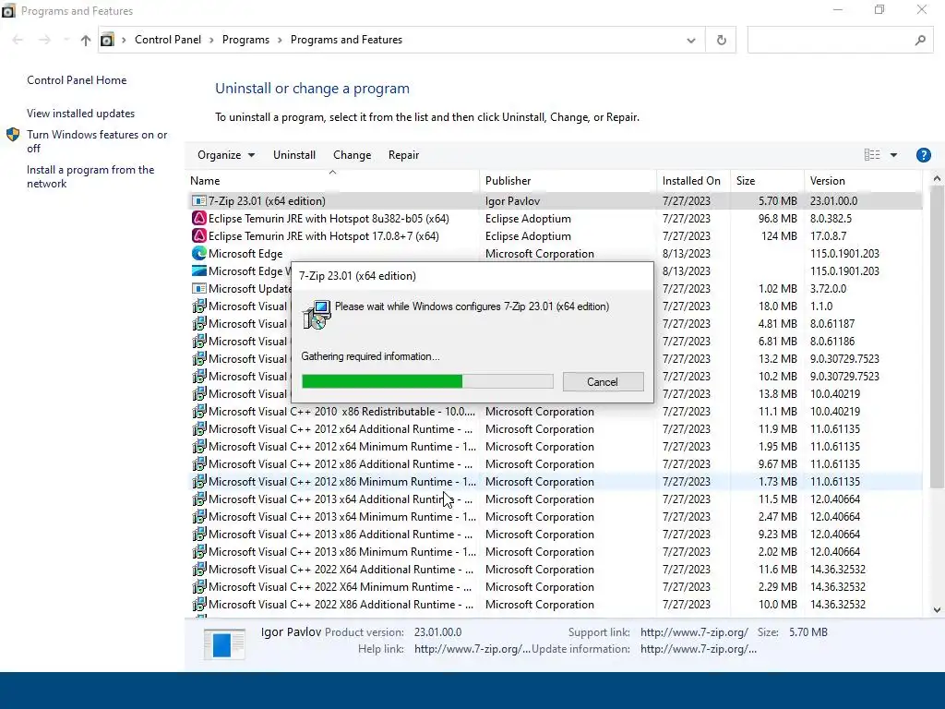Click the refresh button in the address bar
Viewport: 945px width, 709px height.
pyautogui.click(x=721, y=40)
